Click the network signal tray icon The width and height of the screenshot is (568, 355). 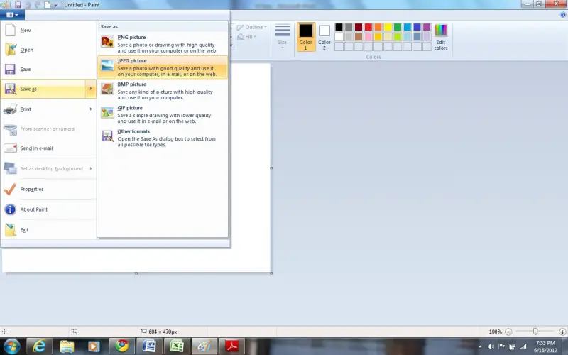click(x=523, y=346)
